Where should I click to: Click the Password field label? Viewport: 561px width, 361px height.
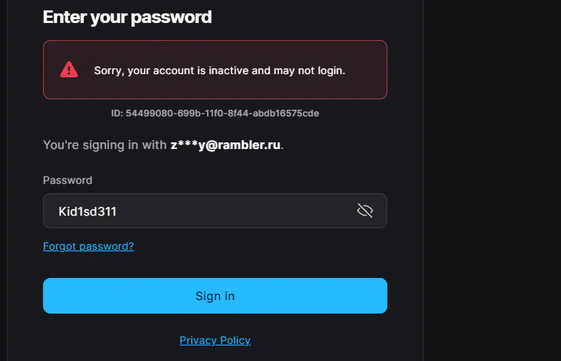[68, 180]
